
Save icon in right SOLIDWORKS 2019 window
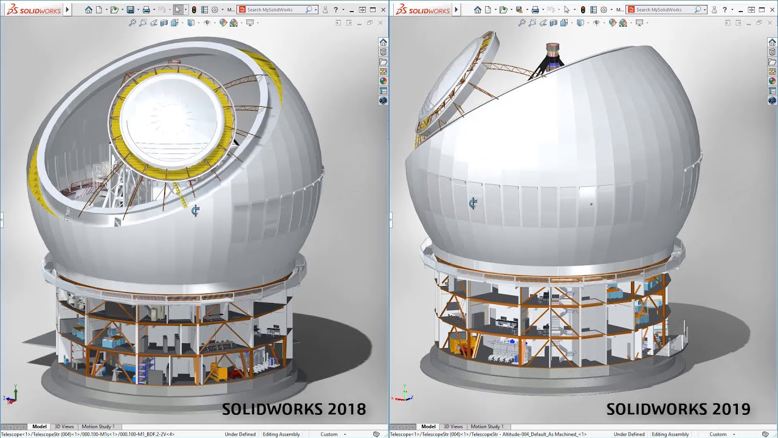click(x=520, y=10)
